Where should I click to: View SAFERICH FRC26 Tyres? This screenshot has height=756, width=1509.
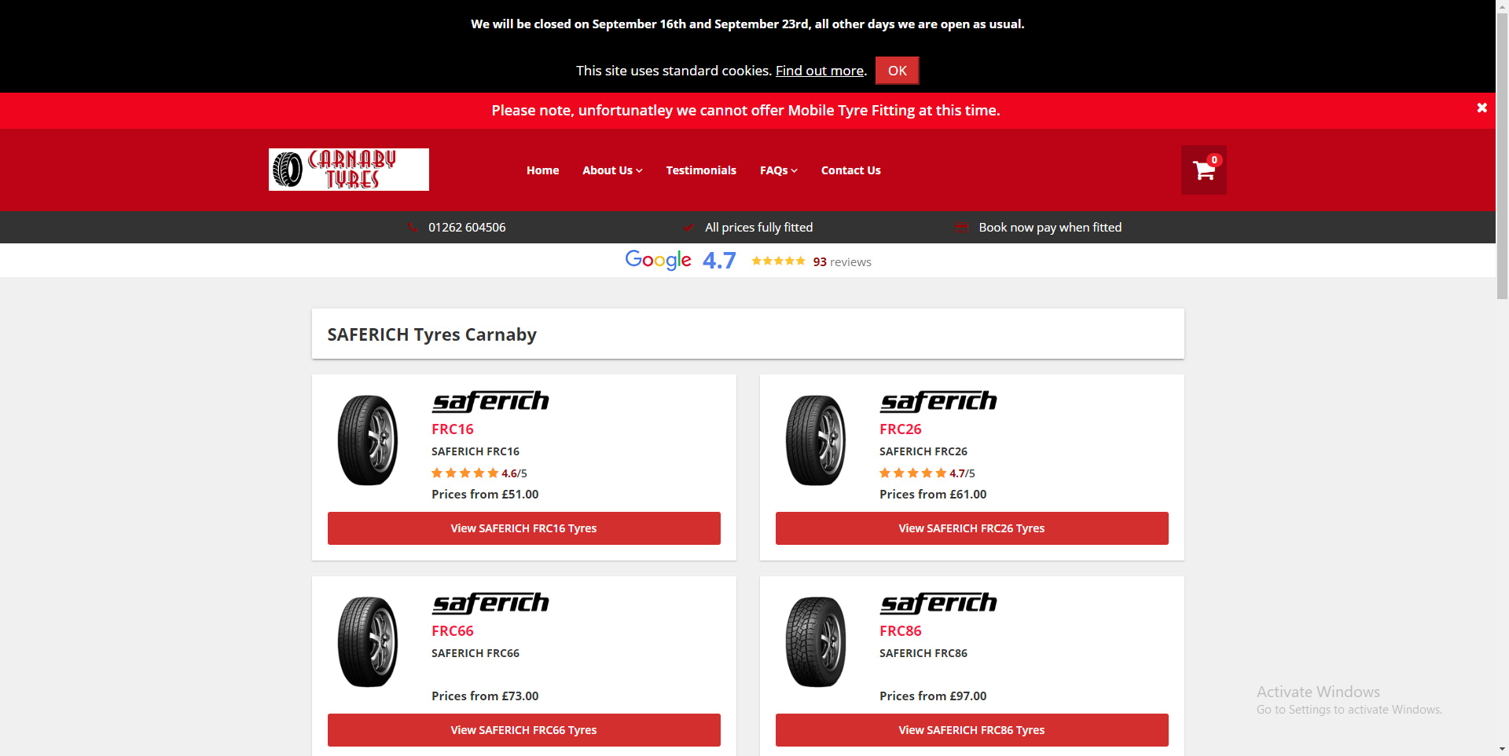972,528
